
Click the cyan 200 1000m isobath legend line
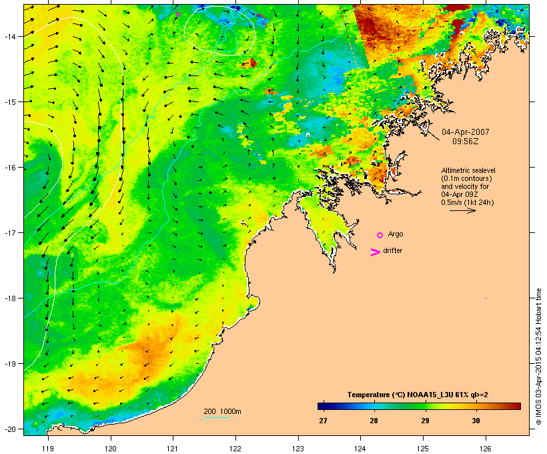point(217,417)
